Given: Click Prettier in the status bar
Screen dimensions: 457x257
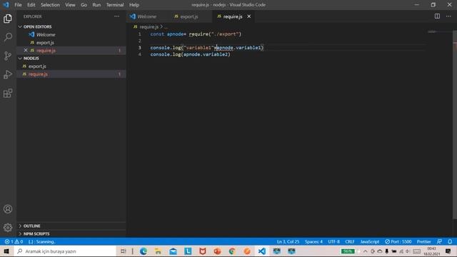Looking at the screenshot, I should pos(423,241).
